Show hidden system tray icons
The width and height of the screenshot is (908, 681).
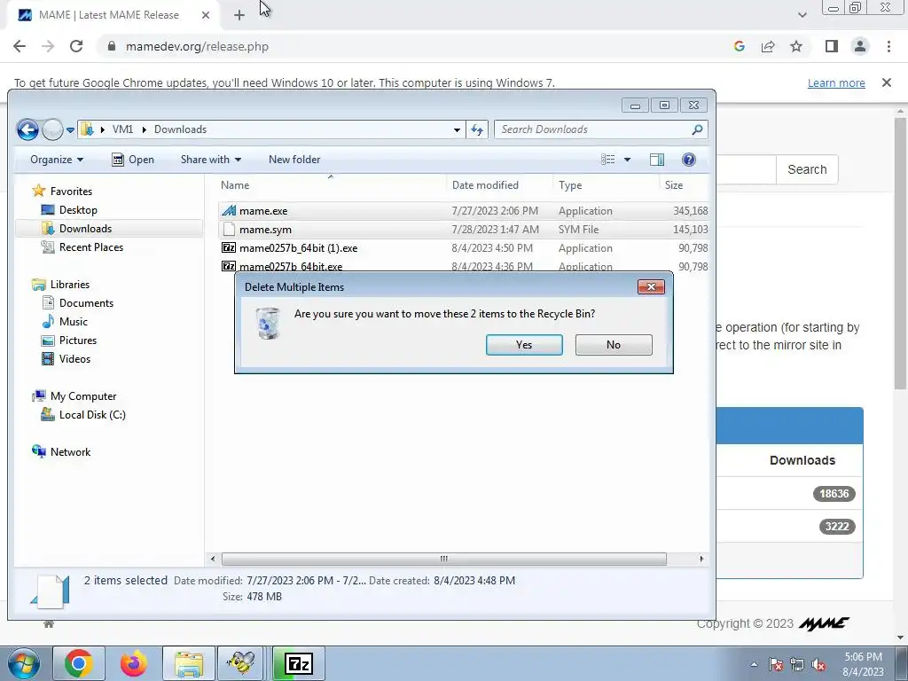(754, 665)
